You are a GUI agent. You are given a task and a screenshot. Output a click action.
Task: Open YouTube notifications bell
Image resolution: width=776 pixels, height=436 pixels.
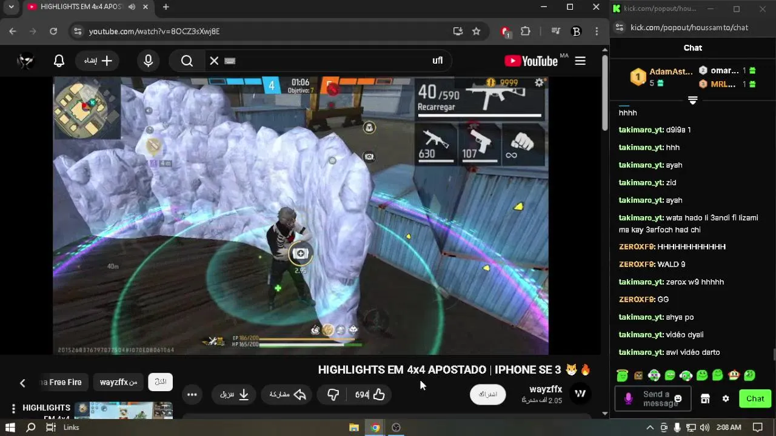(x=59, y=61)
